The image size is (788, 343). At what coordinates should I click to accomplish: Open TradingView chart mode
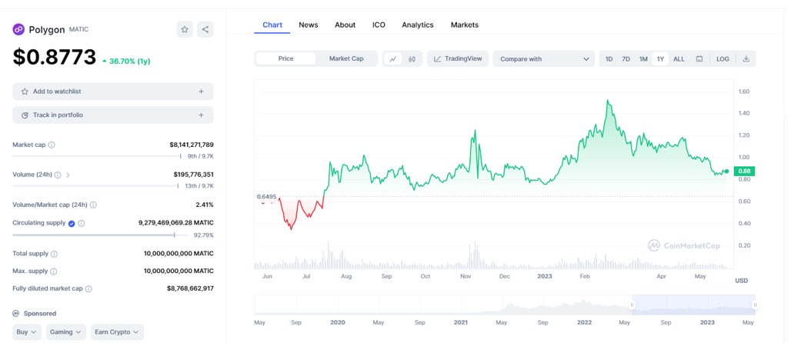(458, 58)
